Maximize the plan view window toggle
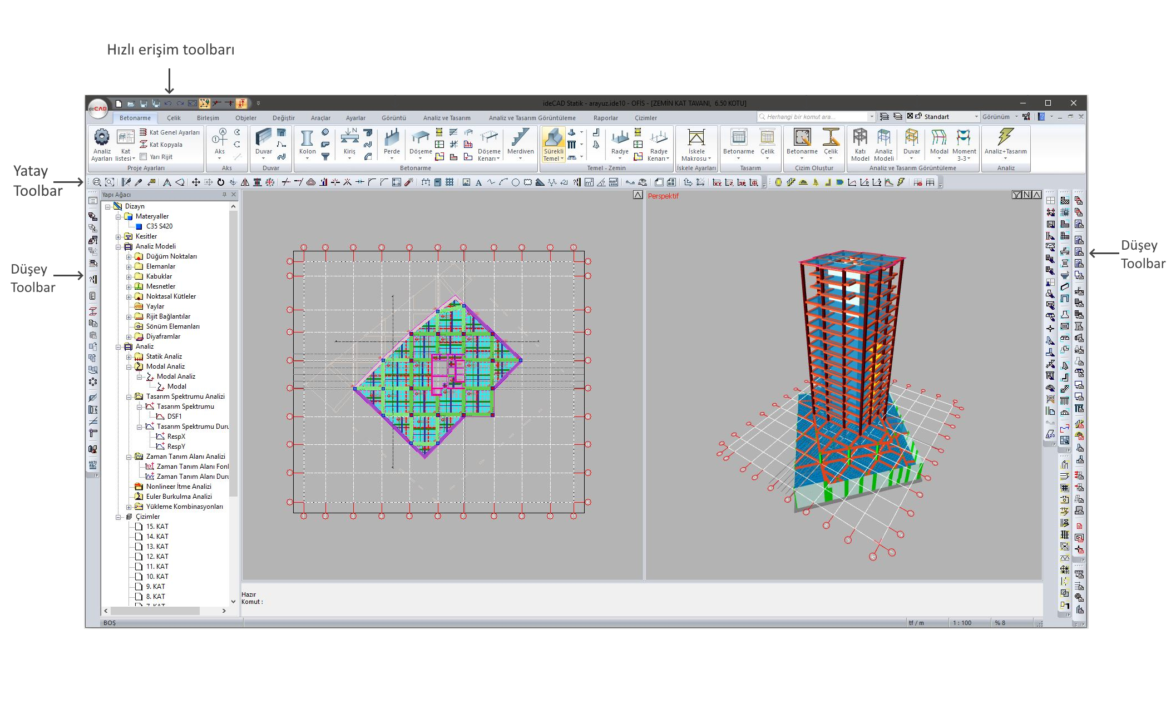 coord(638,195)
